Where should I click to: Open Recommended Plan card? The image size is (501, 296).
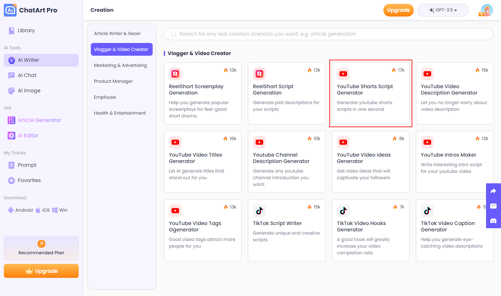point(41,248)
